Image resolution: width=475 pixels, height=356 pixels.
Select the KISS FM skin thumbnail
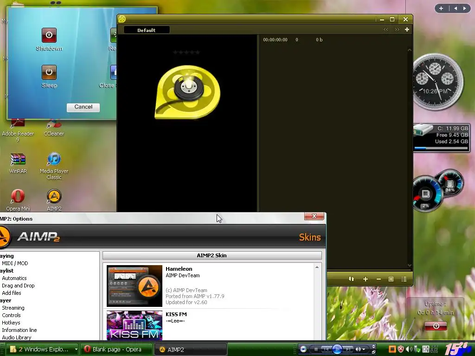pos(135,325)
